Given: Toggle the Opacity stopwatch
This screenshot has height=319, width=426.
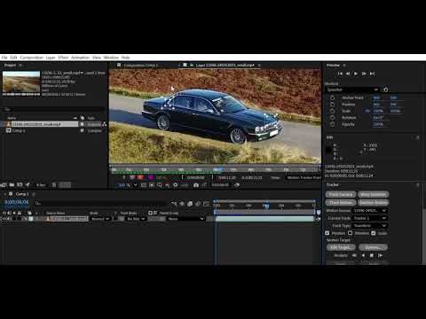Looking at the screenshot, I should [332, 124].
